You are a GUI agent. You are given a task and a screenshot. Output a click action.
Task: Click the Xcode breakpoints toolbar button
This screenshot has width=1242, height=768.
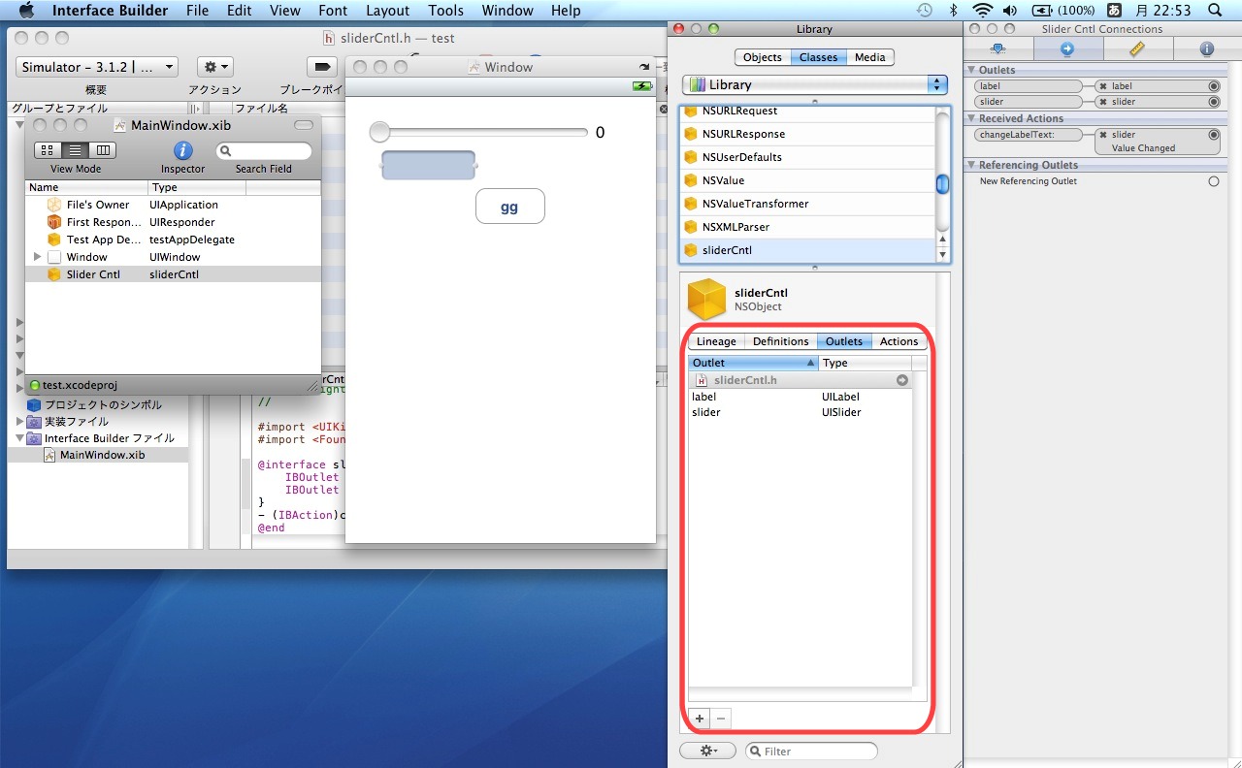tap(321, 67)
